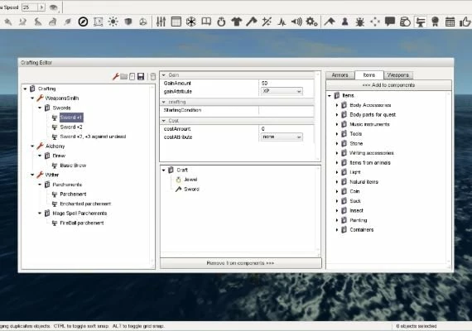Open the speaker sound icon in toolbar
The width and height of the screenshot is (472, 331).
click(296, 22)
